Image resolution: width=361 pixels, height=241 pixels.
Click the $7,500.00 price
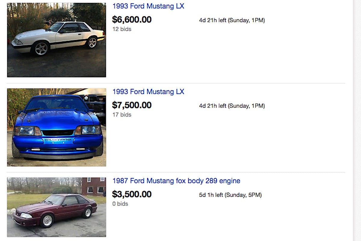[x=132, y=105]
